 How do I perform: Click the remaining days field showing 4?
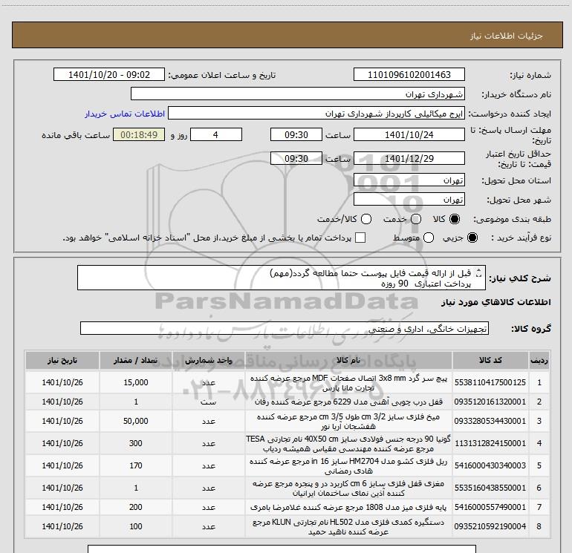pos(216,135)
